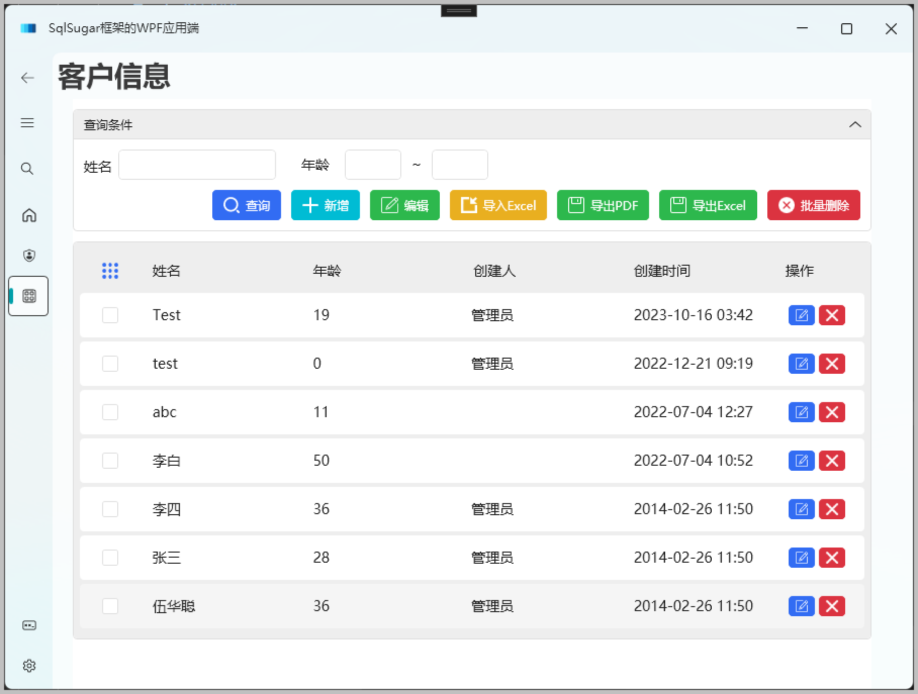918x694 pixels.
Task: Click the red 批量删除 button
Action: point(814,205)
